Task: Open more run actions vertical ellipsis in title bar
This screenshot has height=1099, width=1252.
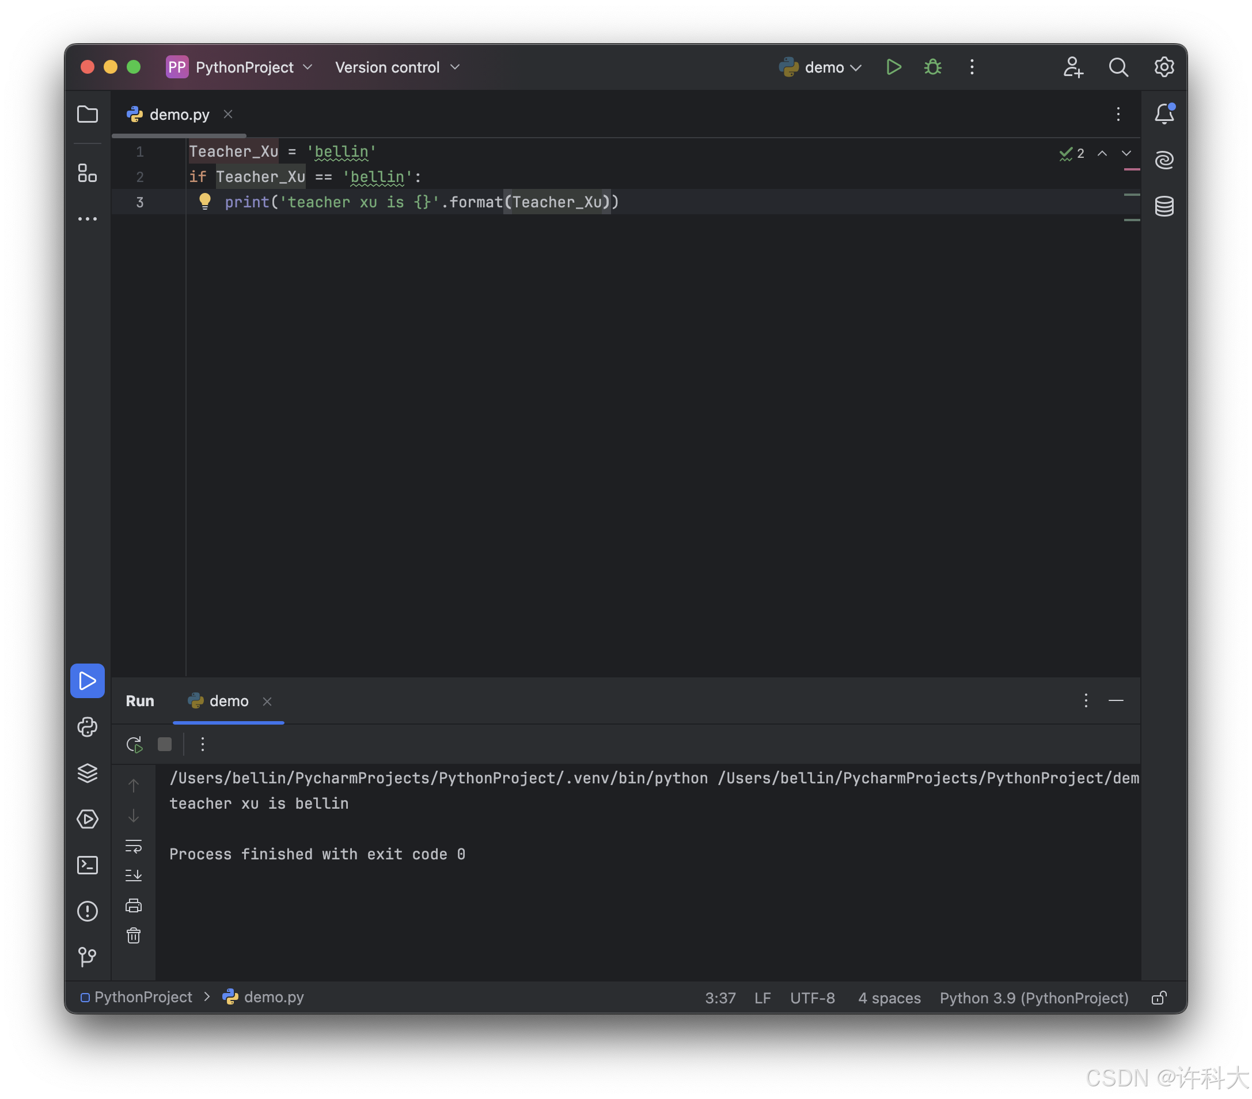Action: click(972, 67)
